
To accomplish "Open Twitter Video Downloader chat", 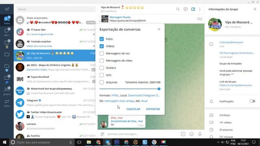I will [x=55, y=114].
